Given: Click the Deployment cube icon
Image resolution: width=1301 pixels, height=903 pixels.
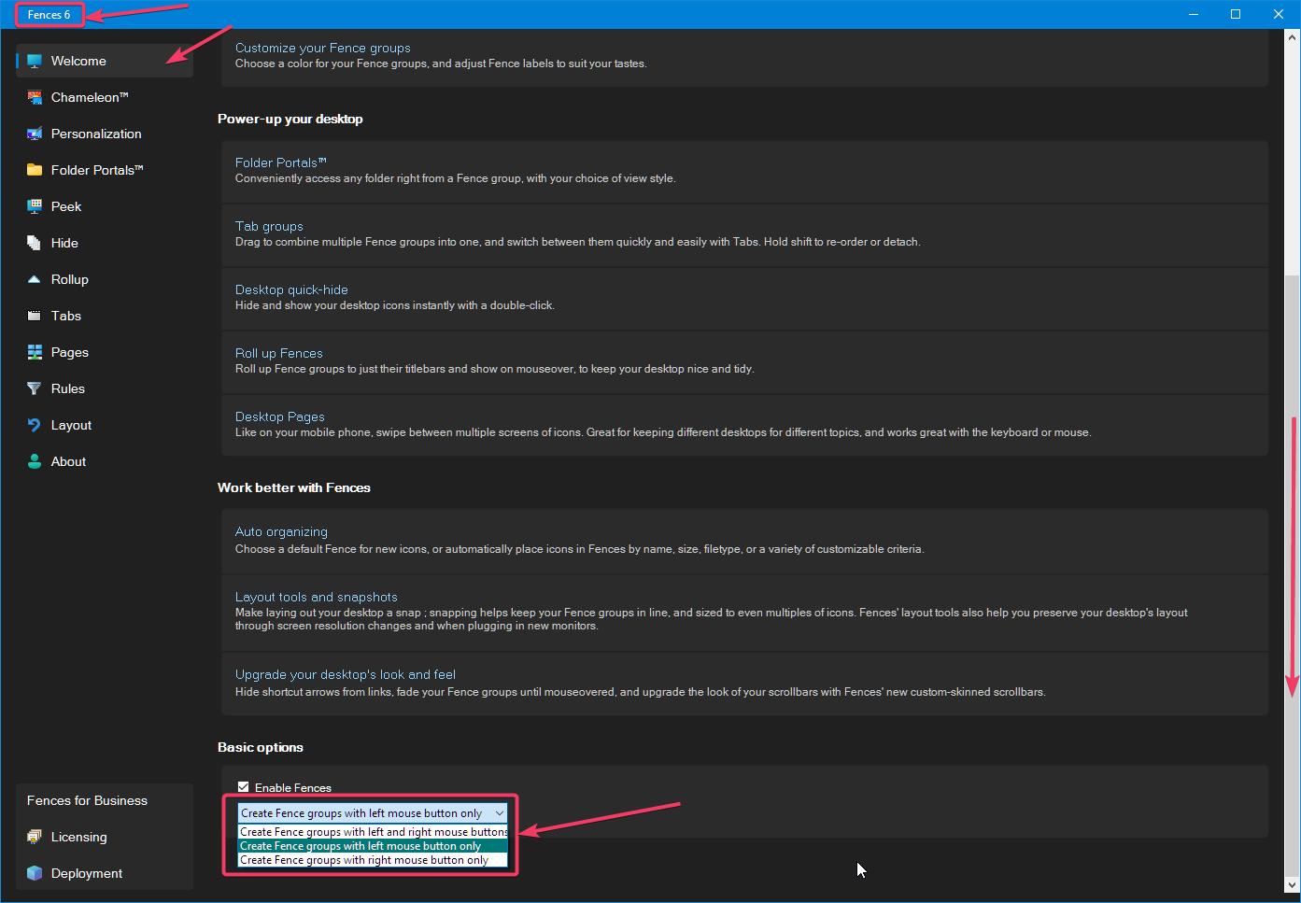Looking at the screenshot, I should pos(35,873).
